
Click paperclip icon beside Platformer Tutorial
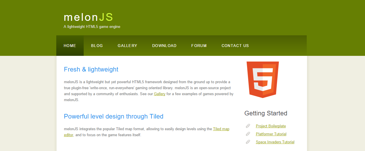click(x=248, y=134)
